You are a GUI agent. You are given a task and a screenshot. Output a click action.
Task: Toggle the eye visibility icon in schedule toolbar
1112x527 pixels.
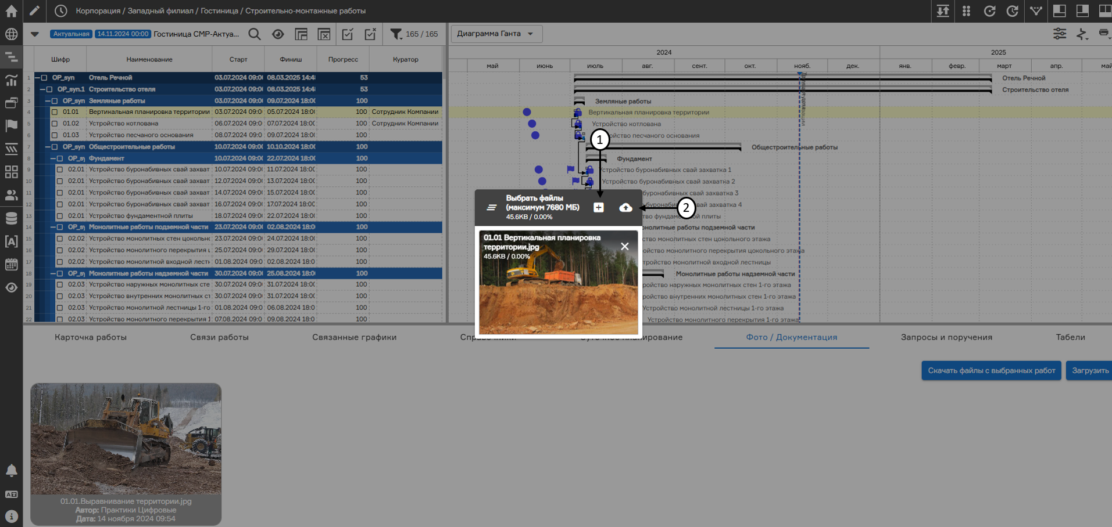point(278,34)
